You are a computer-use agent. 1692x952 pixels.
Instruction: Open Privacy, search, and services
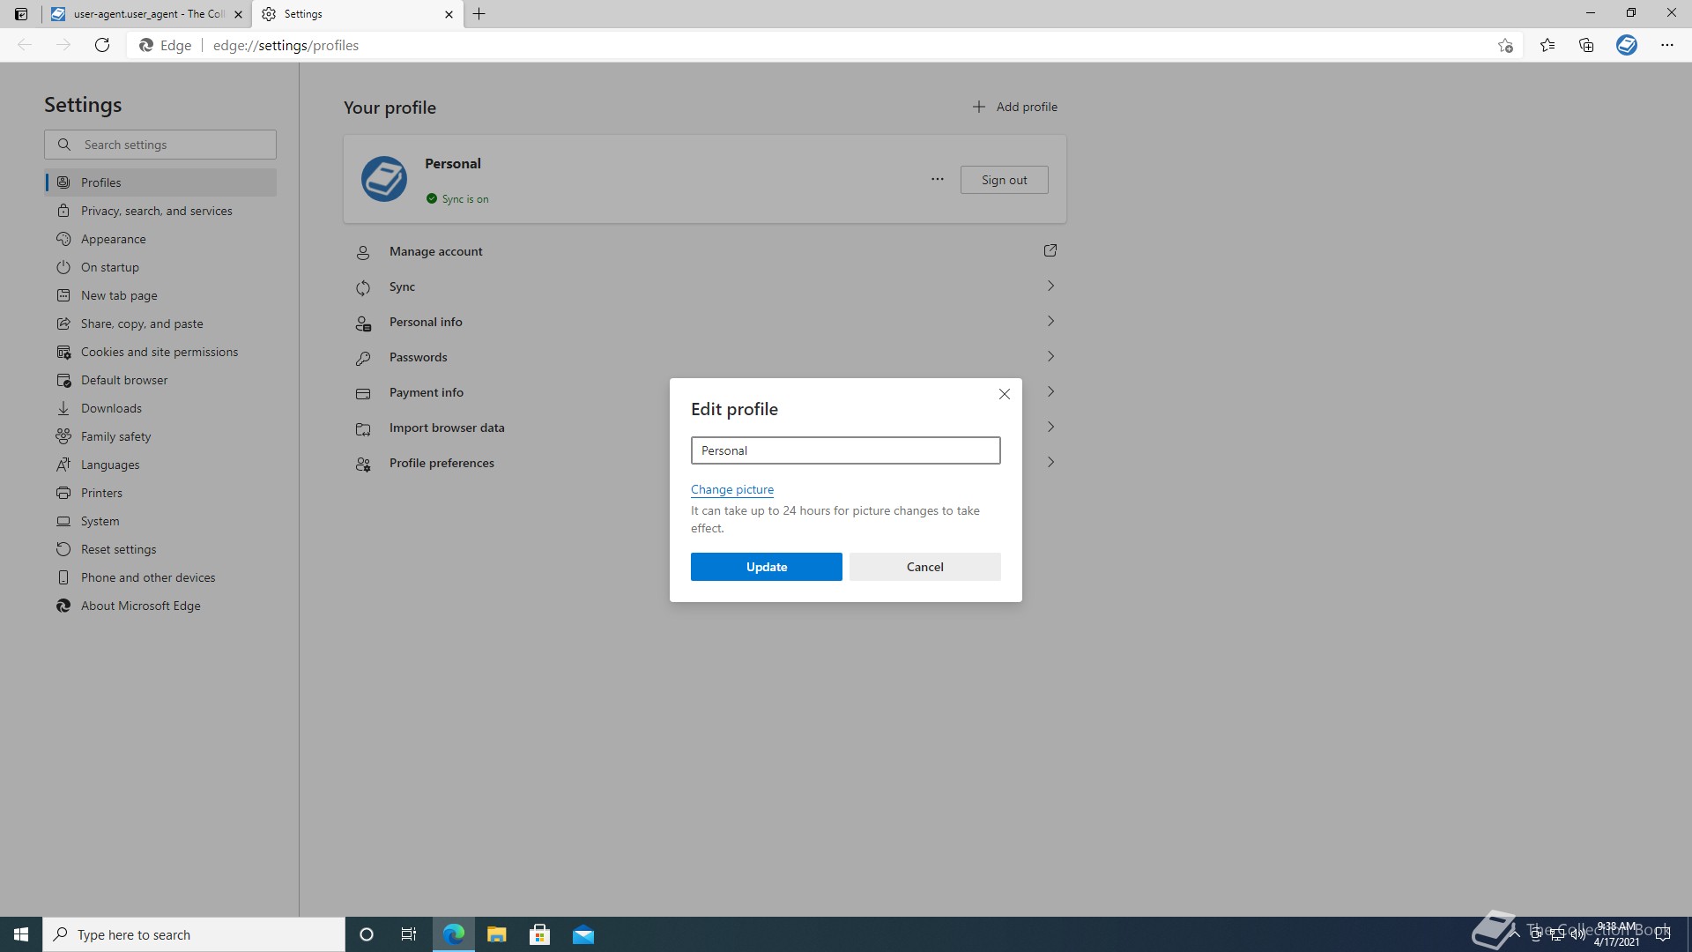(x=156, y=211)
